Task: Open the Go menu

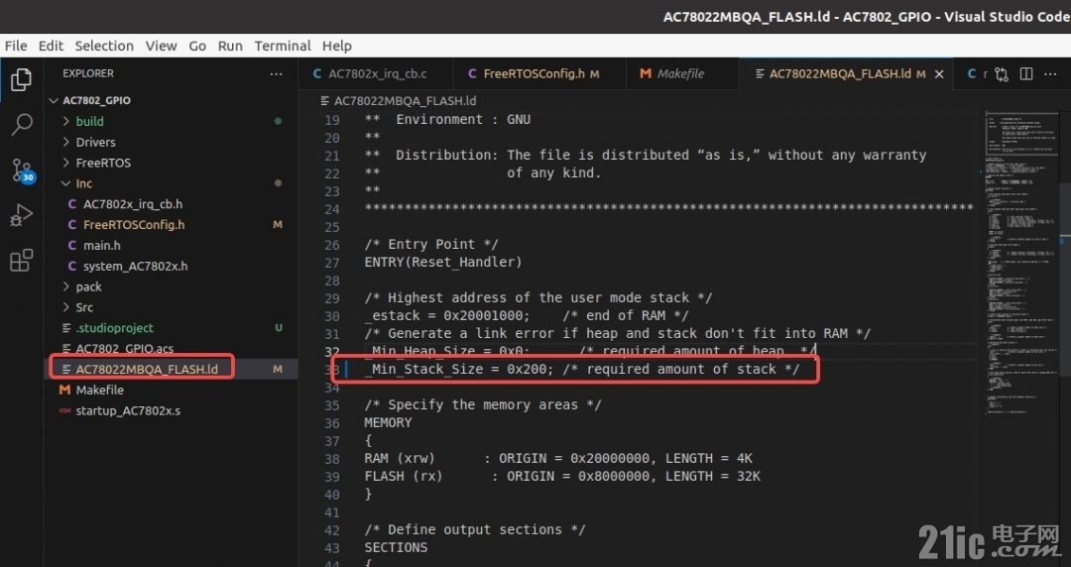Action: (x=197, y=46)
